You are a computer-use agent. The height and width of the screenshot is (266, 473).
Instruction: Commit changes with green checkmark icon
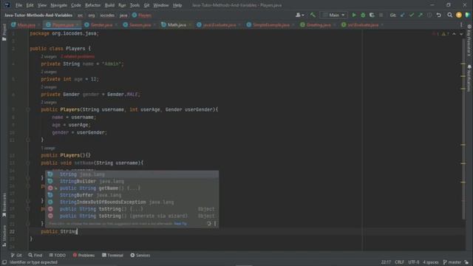[x=412, y=15]
